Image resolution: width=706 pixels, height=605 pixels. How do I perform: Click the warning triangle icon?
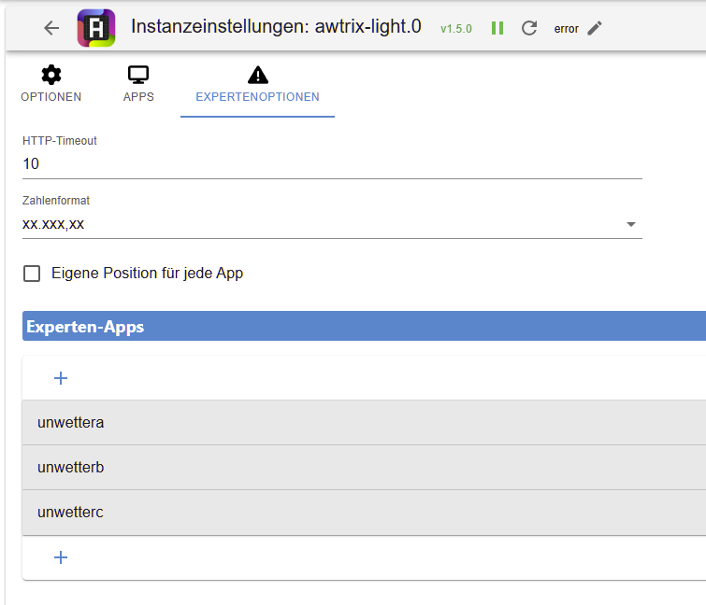pyautogui.click(x=257, y=75)
